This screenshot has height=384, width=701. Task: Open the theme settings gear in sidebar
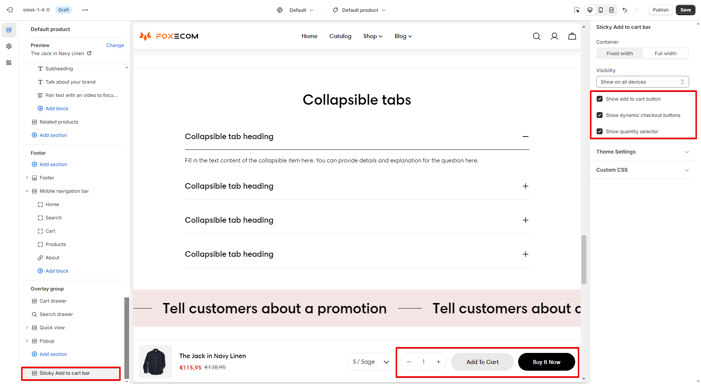(x=9, y=46)
